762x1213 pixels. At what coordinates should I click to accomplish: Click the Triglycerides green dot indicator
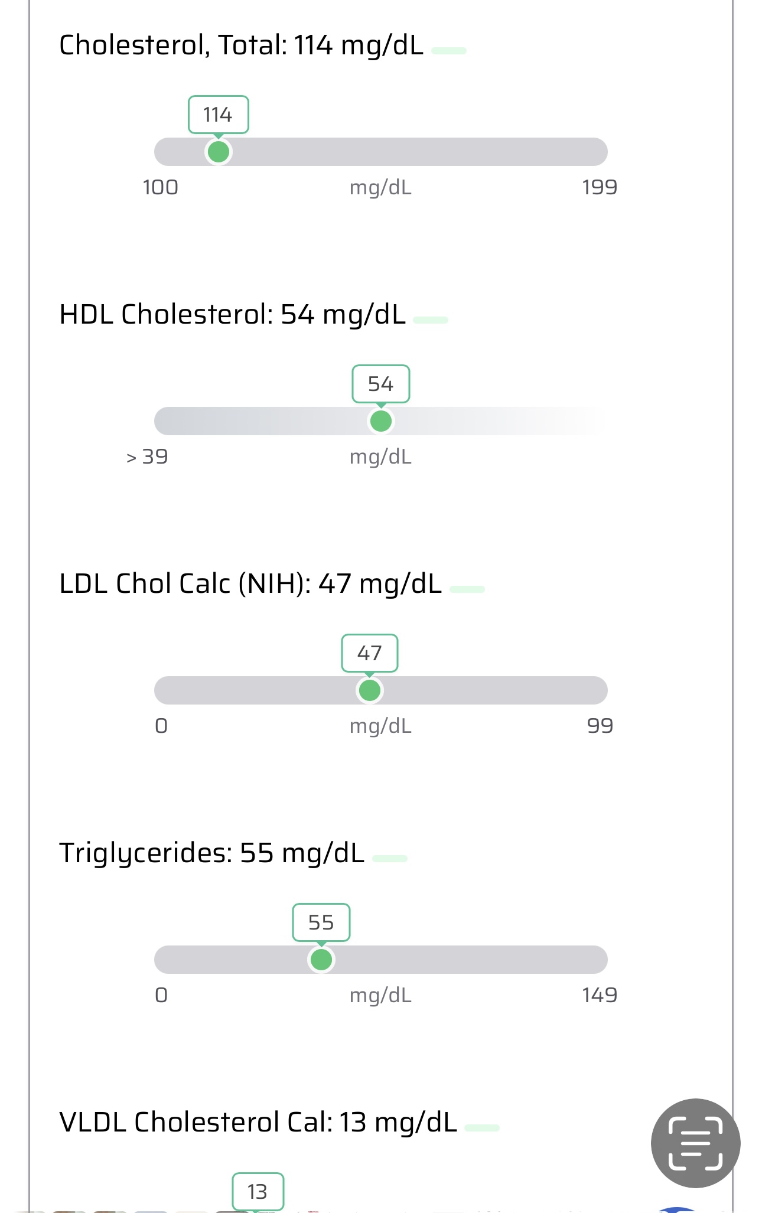(321, 960)
